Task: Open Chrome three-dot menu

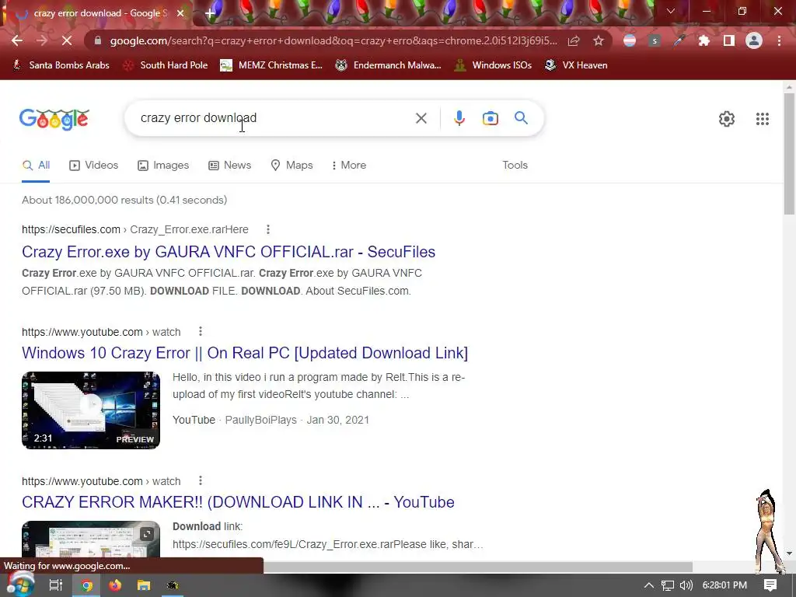Action: coord(779,40)
